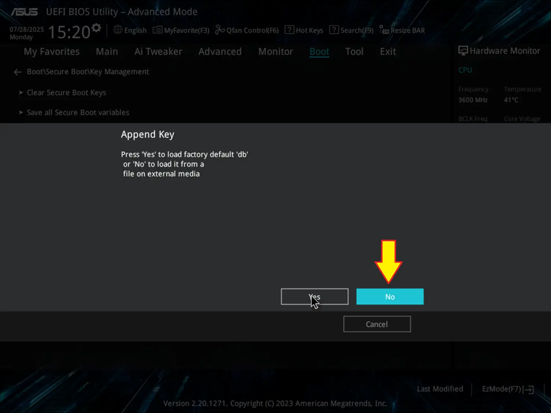Click the 41°C temperature value
The image size is (551, 413).
tap(511, 100)
